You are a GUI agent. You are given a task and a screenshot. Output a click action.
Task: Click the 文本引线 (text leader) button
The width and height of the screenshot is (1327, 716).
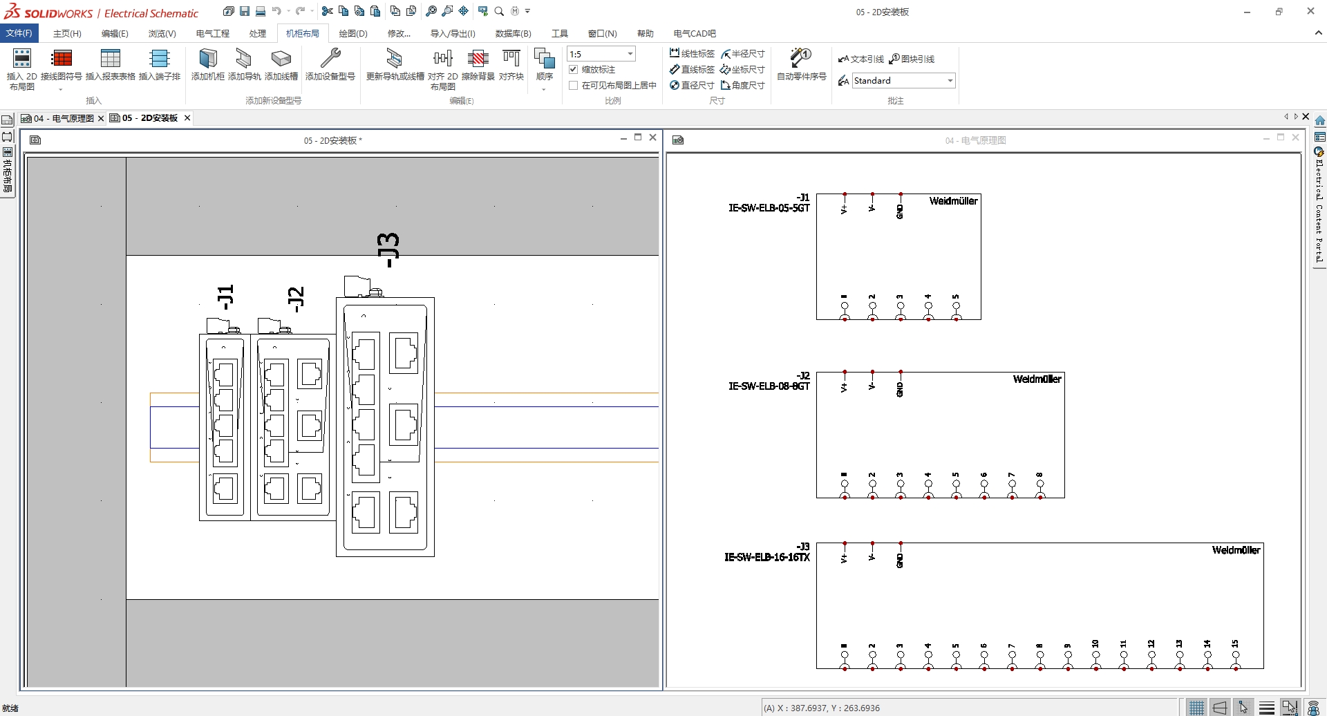(x=861, y=59)
